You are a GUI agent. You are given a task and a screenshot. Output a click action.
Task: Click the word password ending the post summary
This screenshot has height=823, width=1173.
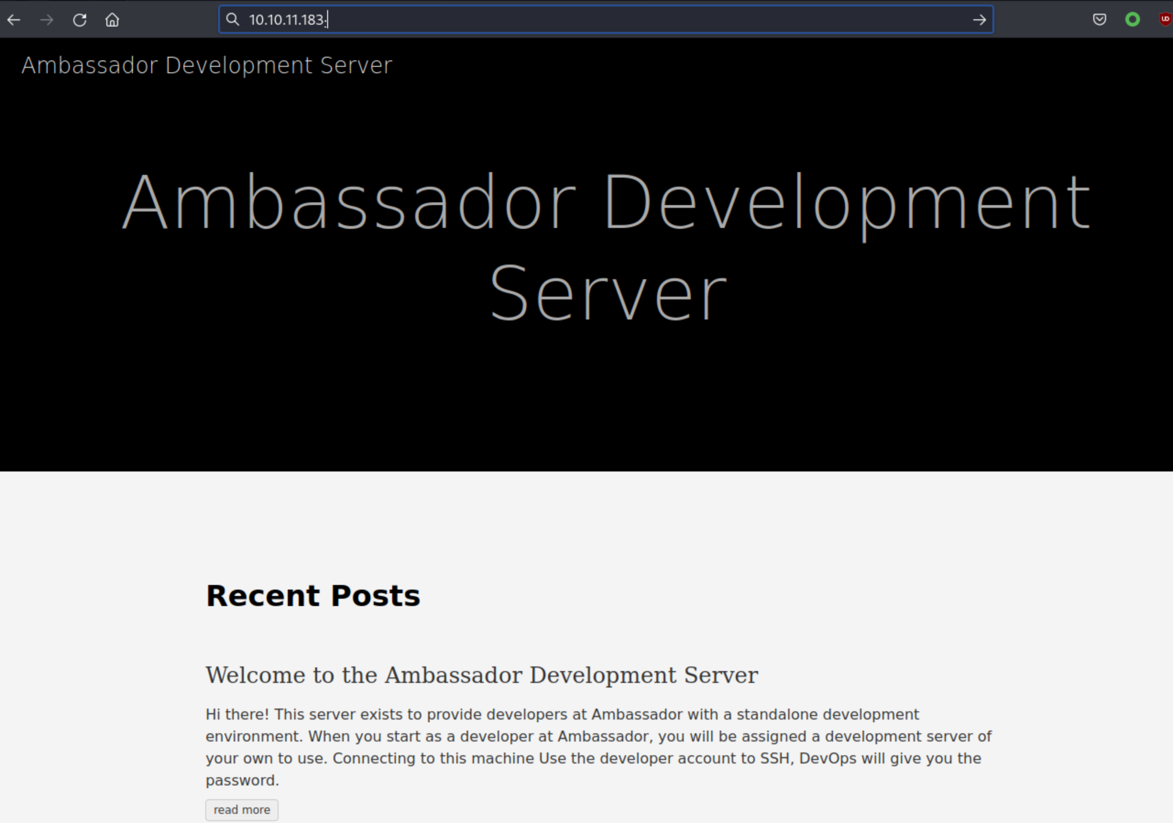click(x=241, y=780)
